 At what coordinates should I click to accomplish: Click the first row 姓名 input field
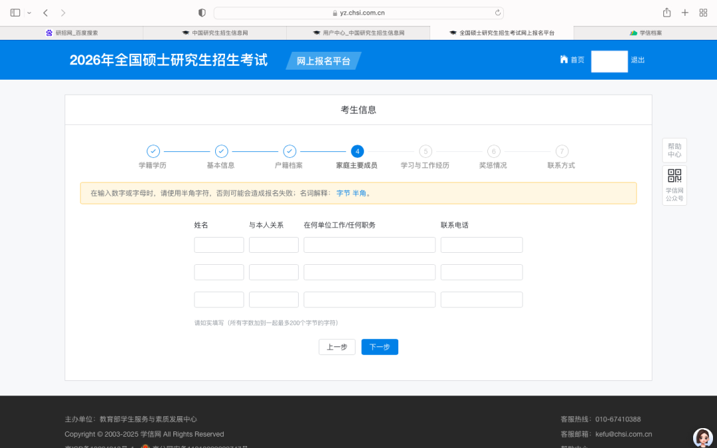(219, 245)
